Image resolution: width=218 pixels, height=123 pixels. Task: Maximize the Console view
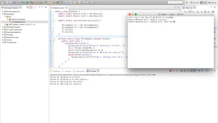pos(215,71)
